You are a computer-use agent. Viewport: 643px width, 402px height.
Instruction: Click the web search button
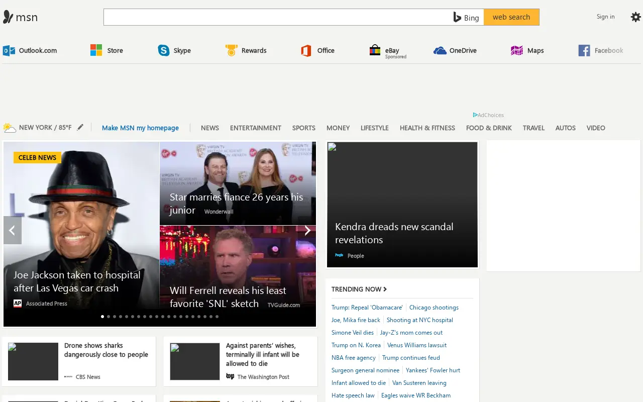(511, 17)
